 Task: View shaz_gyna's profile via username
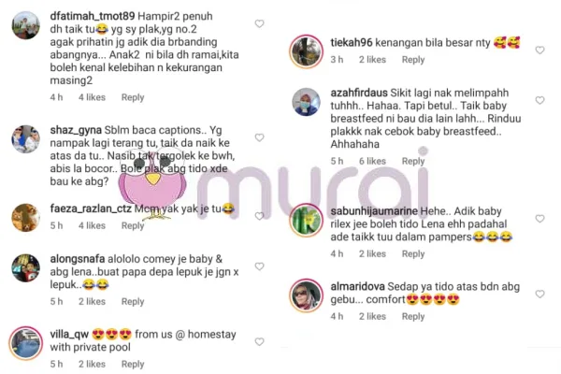coord(77,130)
